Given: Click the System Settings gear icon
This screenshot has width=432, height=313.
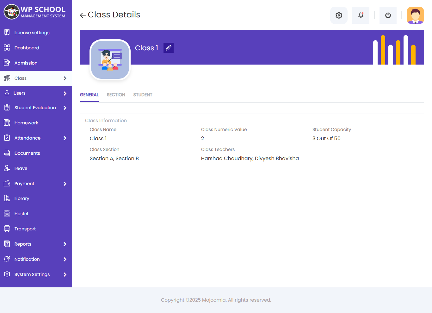Looking at the screenshot, I should [x=7, y=274].
